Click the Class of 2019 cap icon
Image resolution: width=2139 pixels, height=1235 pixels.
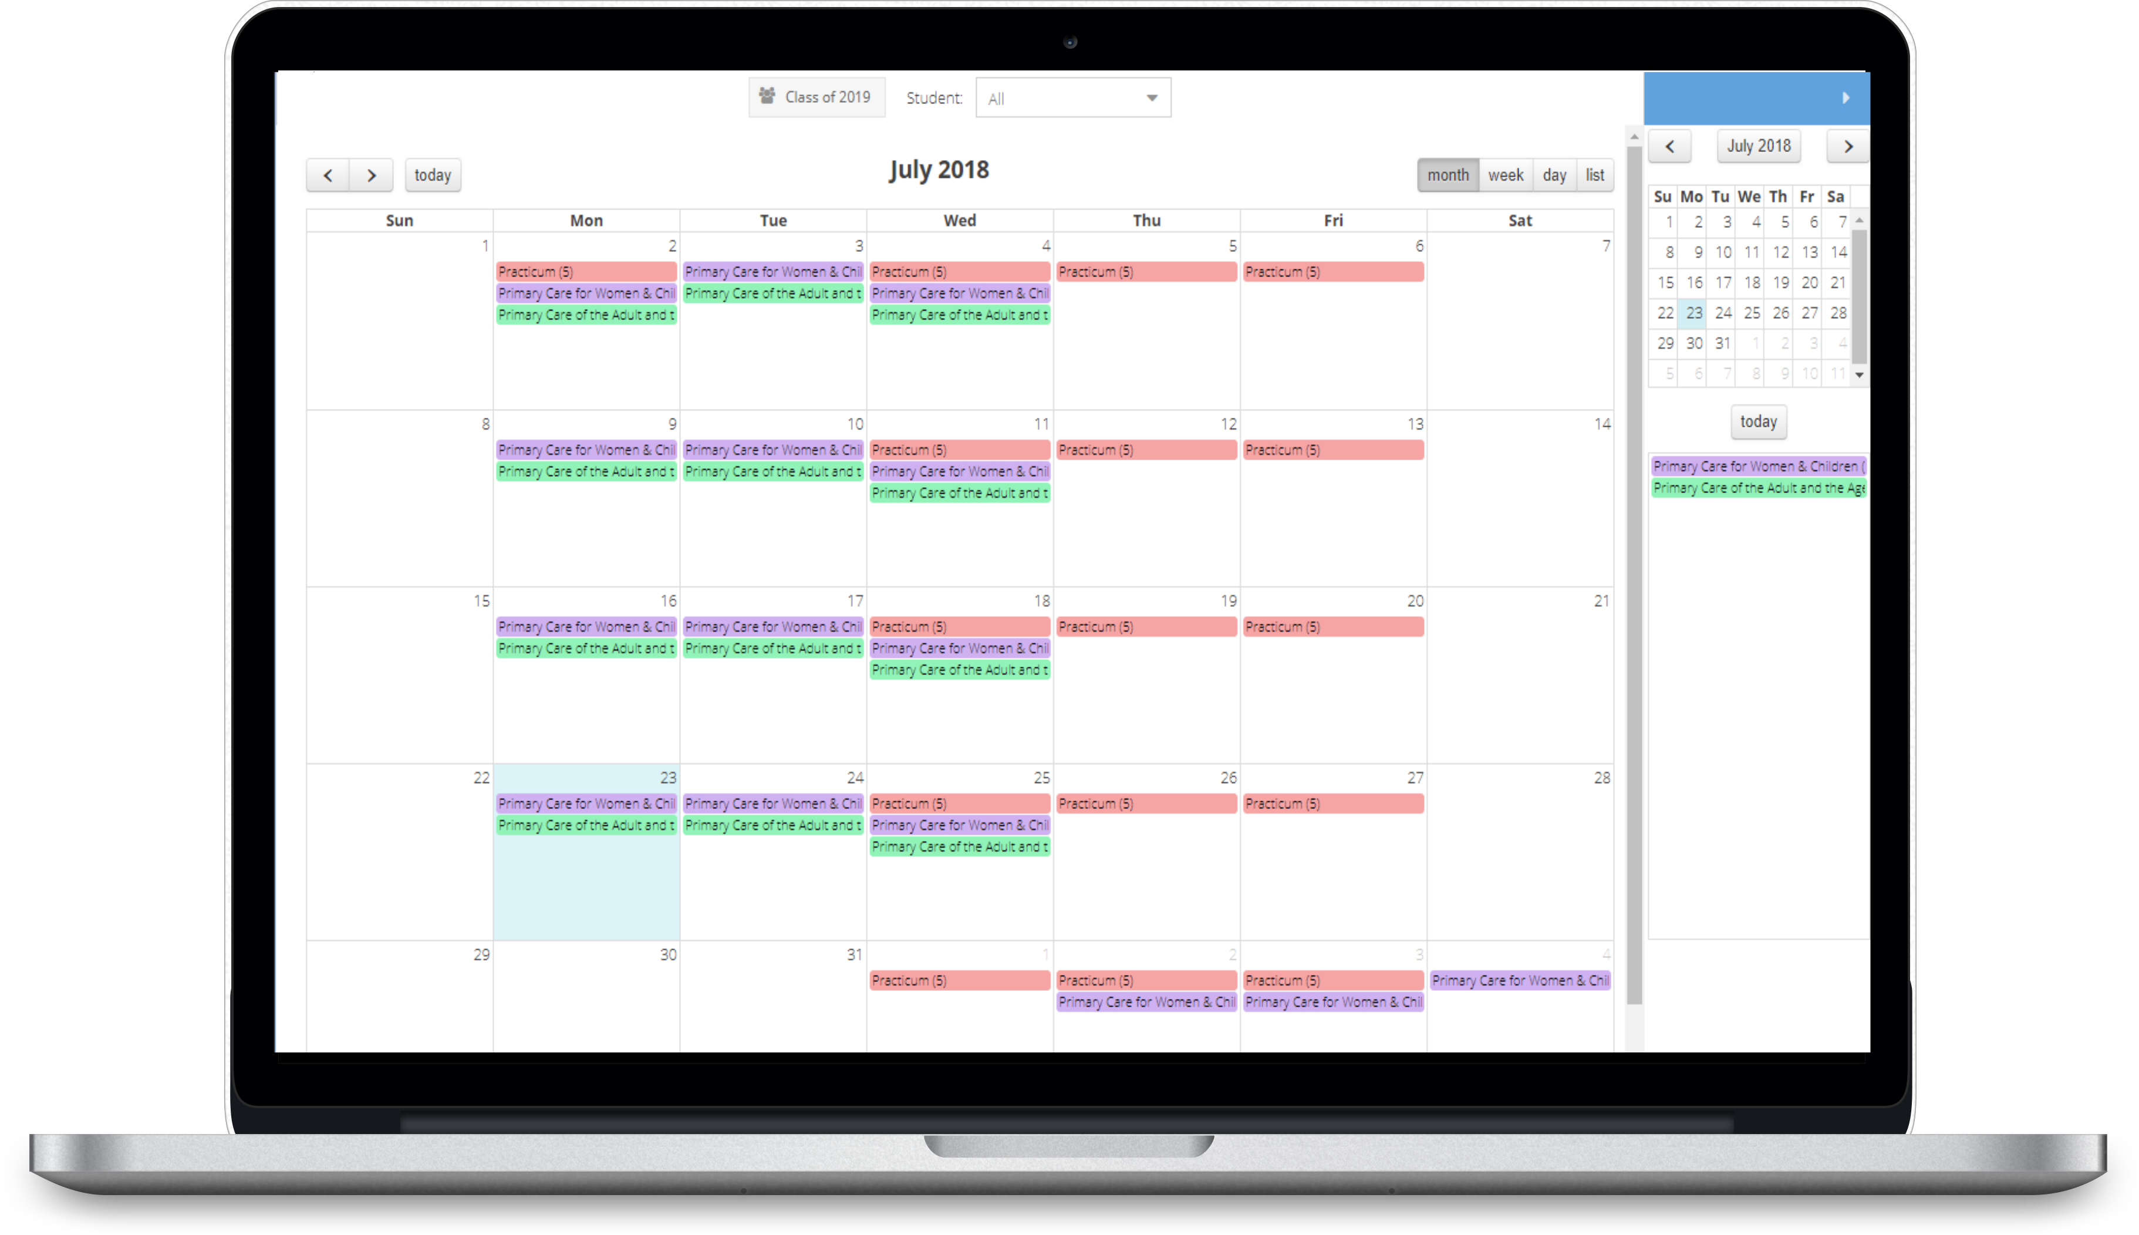click(x=767, y=97)
